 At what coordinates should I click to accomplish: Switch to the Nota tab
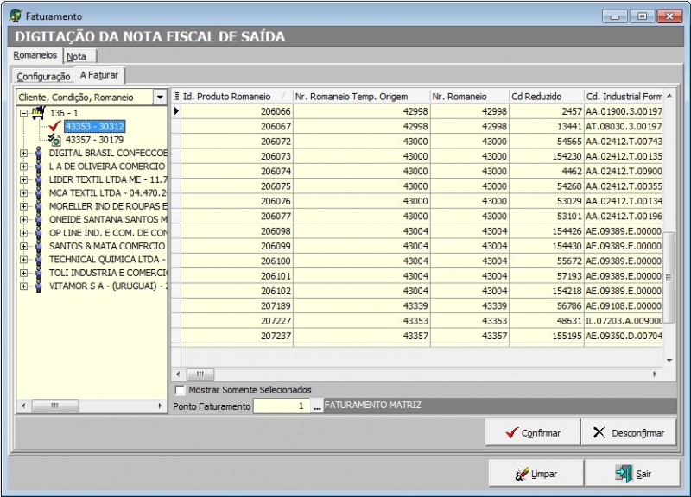click(76, 56)
